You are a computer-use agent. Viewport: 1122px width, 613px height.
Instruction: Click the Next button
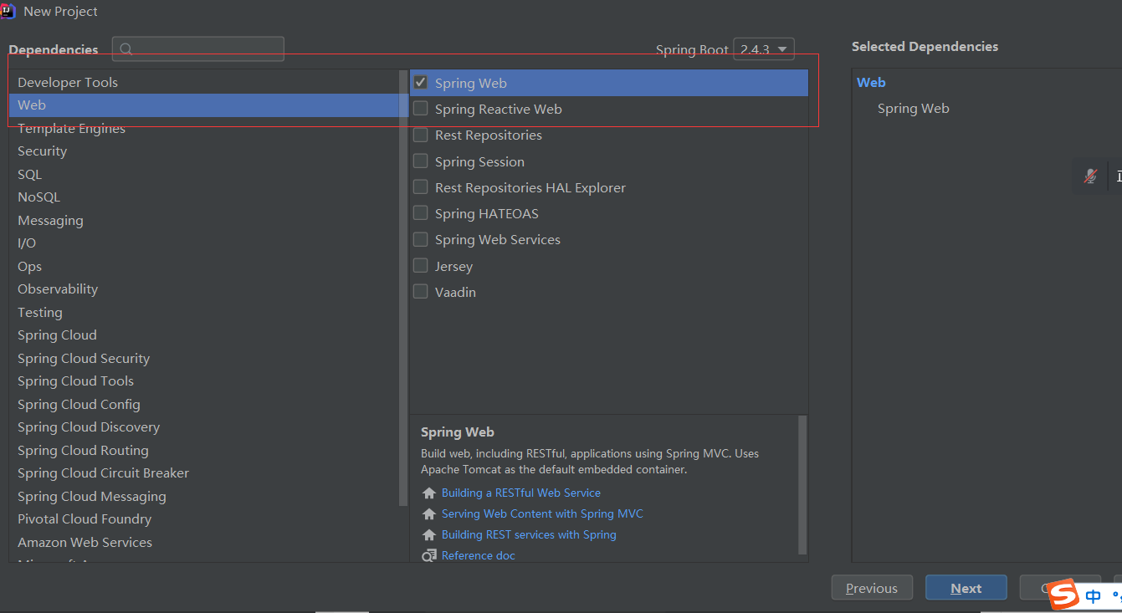[966, 587]
